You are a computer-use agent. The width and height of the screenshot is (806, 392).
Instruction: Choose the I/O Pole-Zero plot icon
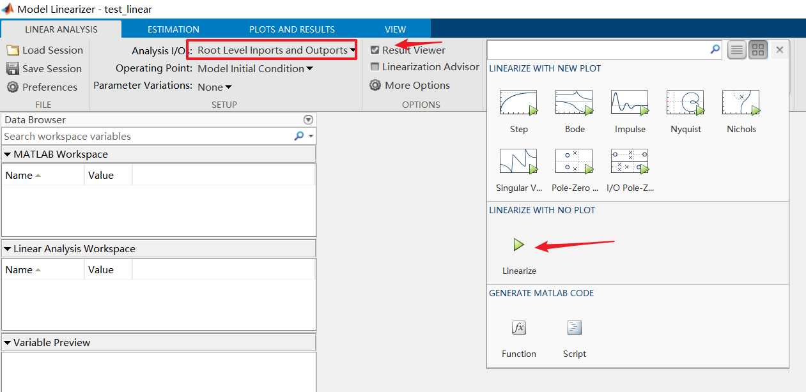[x=630, y=162]
